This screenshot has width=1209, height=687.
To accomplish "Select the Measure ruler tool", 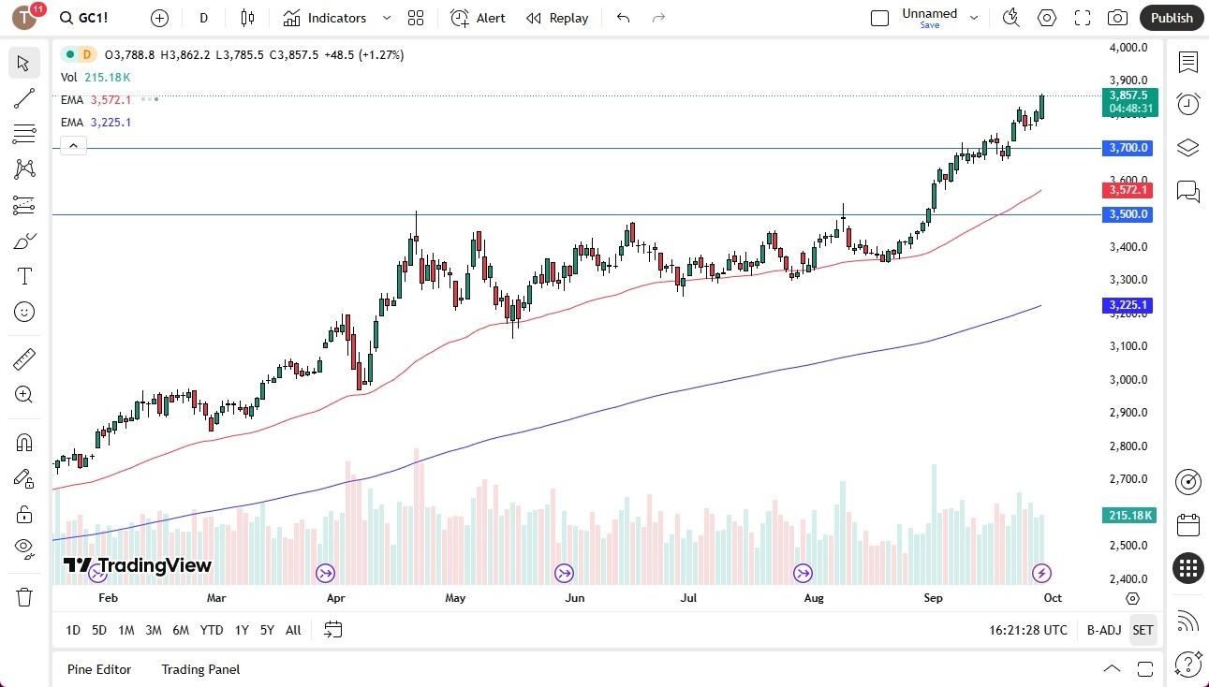I will tap(23, 358).
